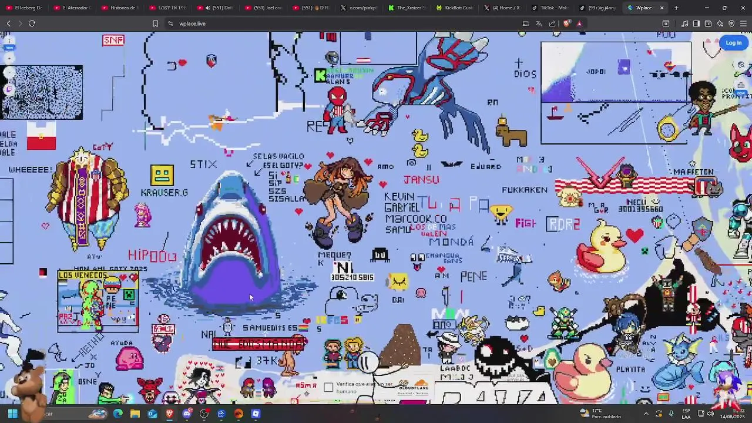
Task: Click the ESP LAA language indicator
Action: tap(686, 414)
